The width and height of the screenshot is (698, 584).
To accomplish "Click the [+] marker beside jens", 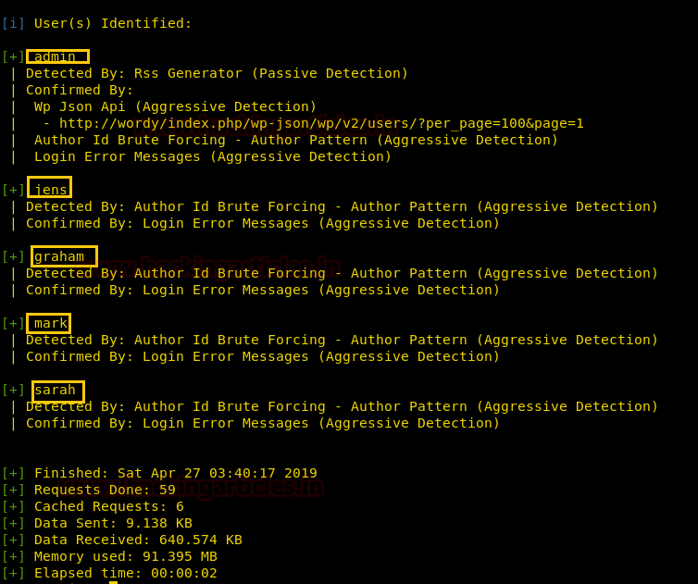I will (x=13, y=190).
